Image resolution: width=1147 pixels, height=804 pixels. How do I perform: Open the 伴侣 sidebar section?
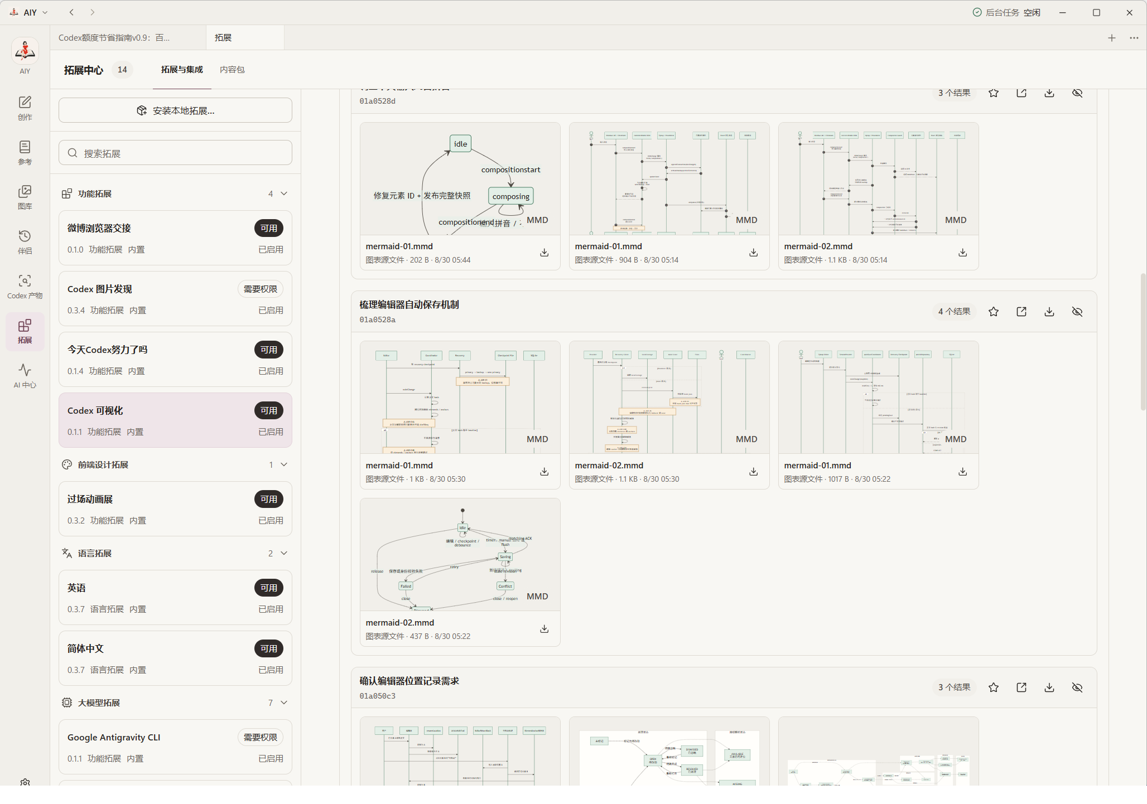tap(25, 242)
